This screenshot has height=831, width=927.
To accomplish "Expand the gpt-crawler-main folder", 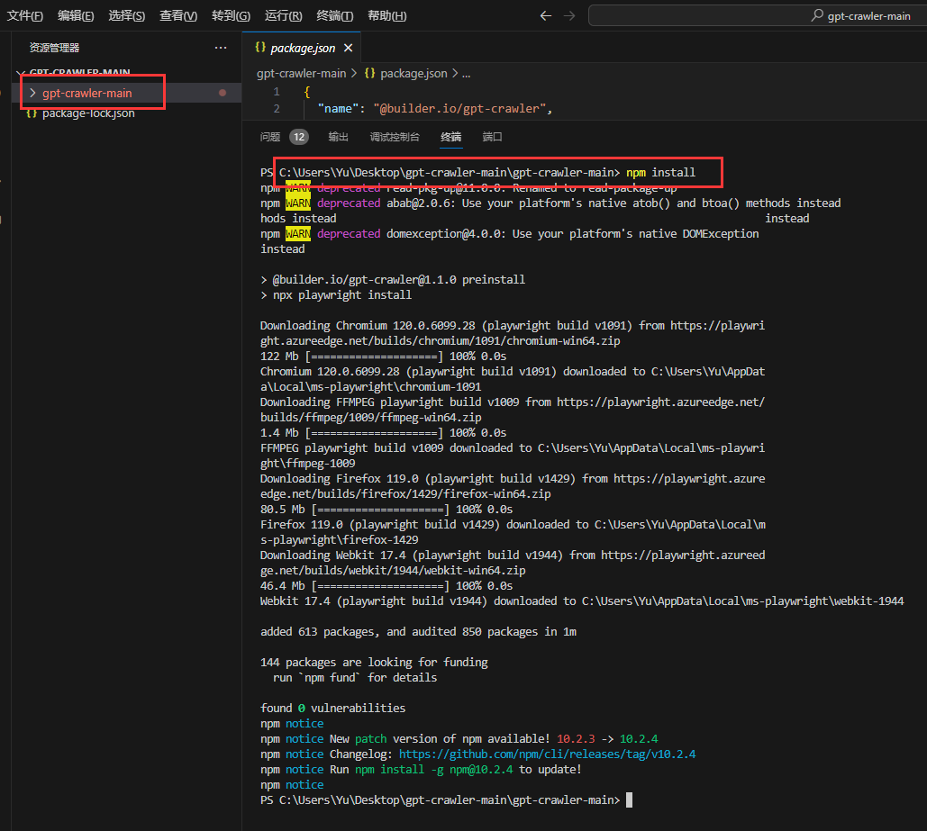I will pos(86,93).
